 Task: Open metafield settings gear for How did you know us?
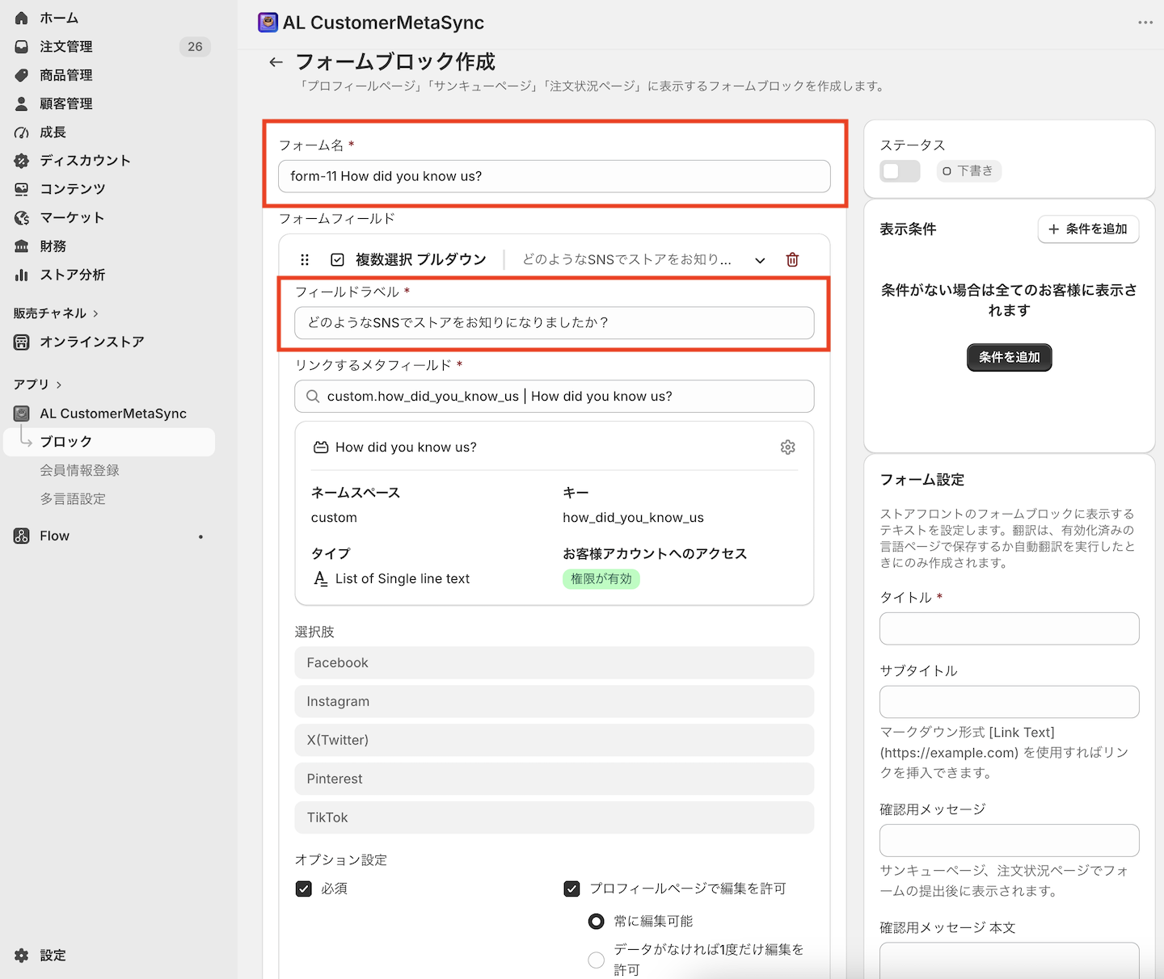point(788,447)
